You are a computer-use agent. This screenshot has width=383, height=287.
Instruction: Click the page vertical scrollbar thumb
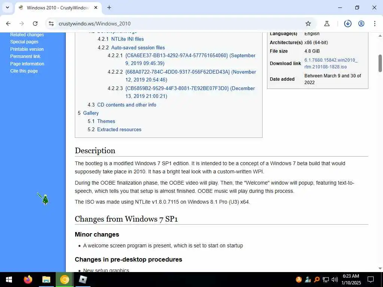380,64
